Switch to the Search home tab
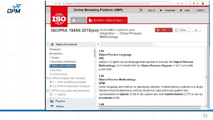This screenshot has height=120, width=213. 78,20
